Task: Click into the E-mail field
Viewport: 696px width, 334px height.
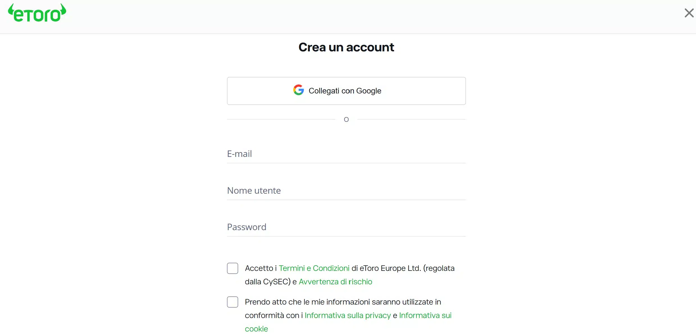Action: pos(346,154)
